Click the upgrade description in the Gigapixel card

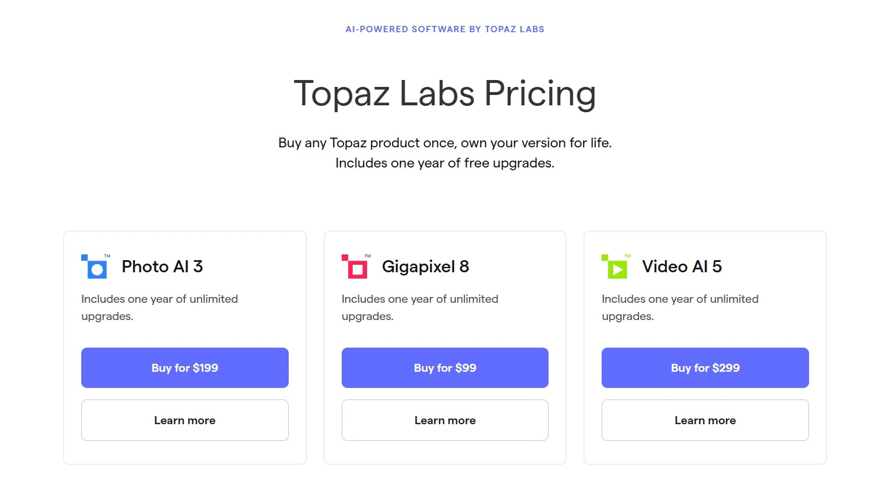(420, 307)
